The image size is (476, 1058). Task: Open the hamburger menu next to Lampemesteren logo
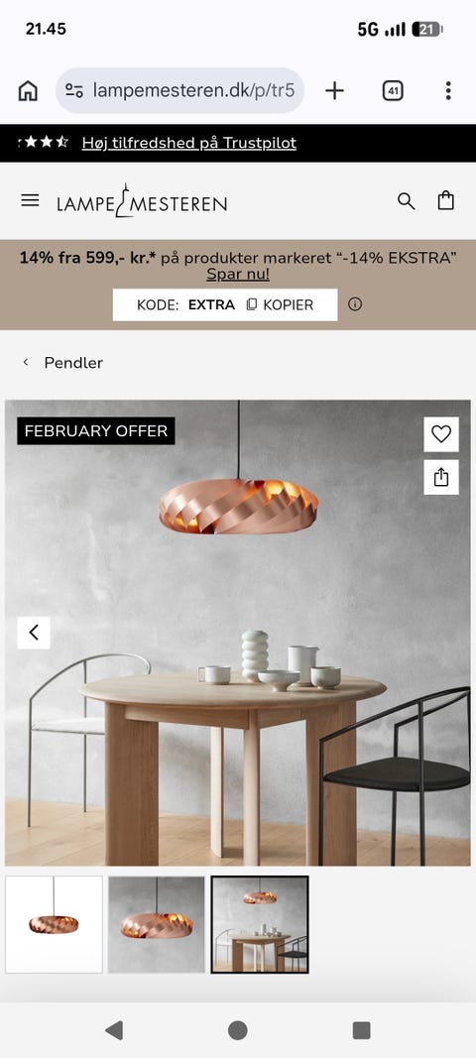30,200
